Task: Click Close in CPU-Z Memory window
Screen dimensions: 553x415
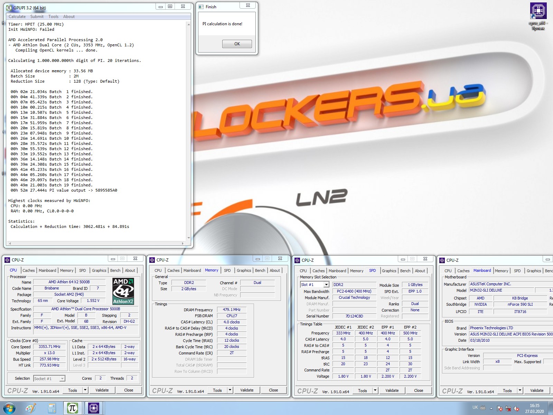Action: [273, 390]
